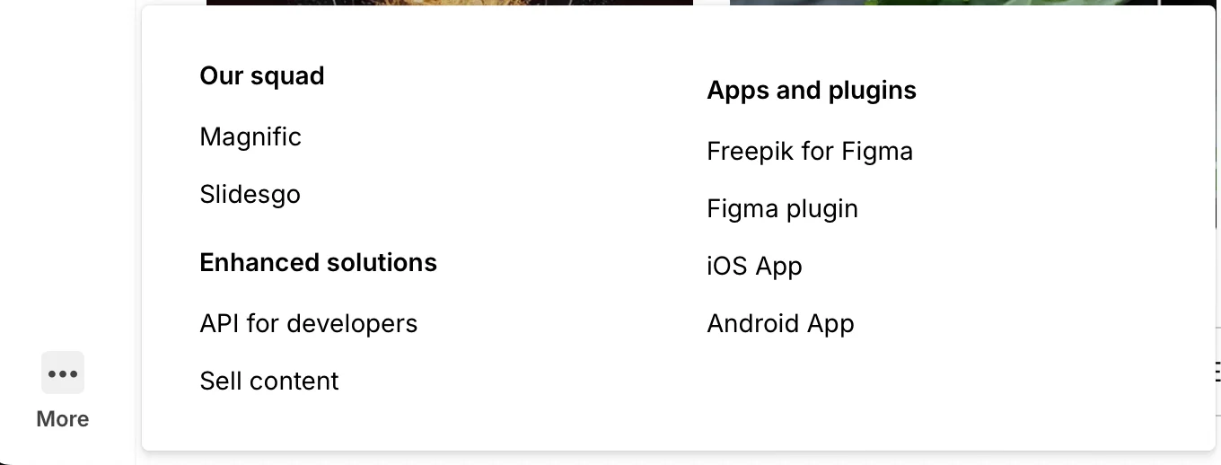This screenshot has width=1221, height=465.
Task: Open the brown image thumbnail at top
Action: point(449,3)
